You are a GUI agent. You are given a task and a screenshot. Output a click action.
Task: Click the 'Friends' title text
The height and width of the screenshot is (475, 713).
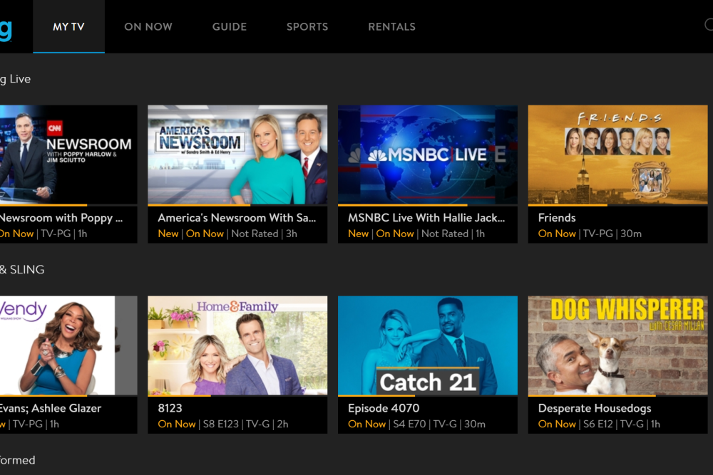557,218
